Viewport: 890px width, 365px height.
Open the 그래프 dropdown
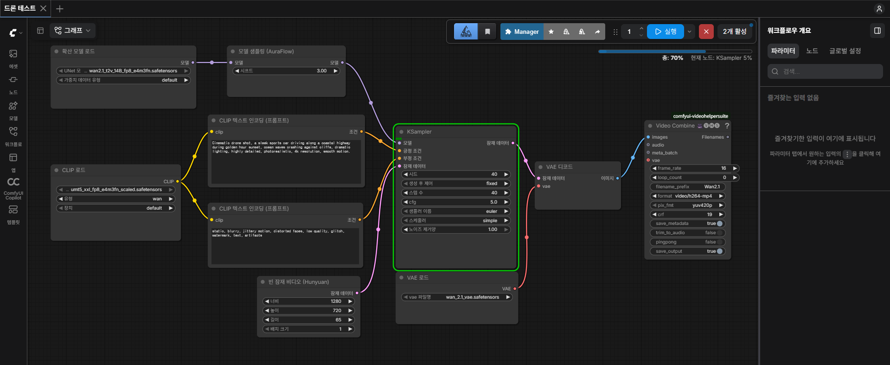pos(72,31)
